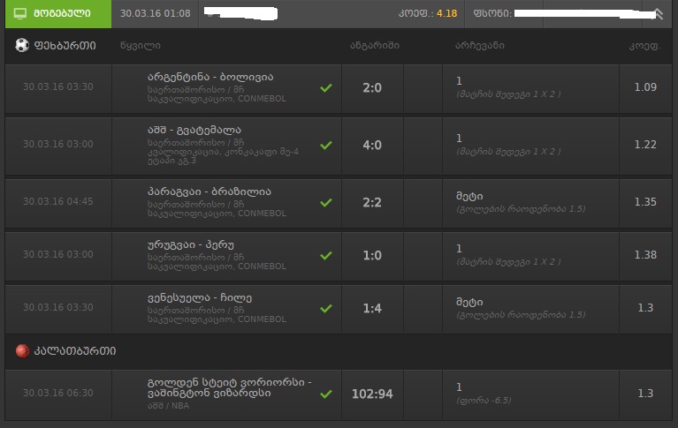Click the selection 1 in the აშშ - გვატემალა row

point(459,139)
